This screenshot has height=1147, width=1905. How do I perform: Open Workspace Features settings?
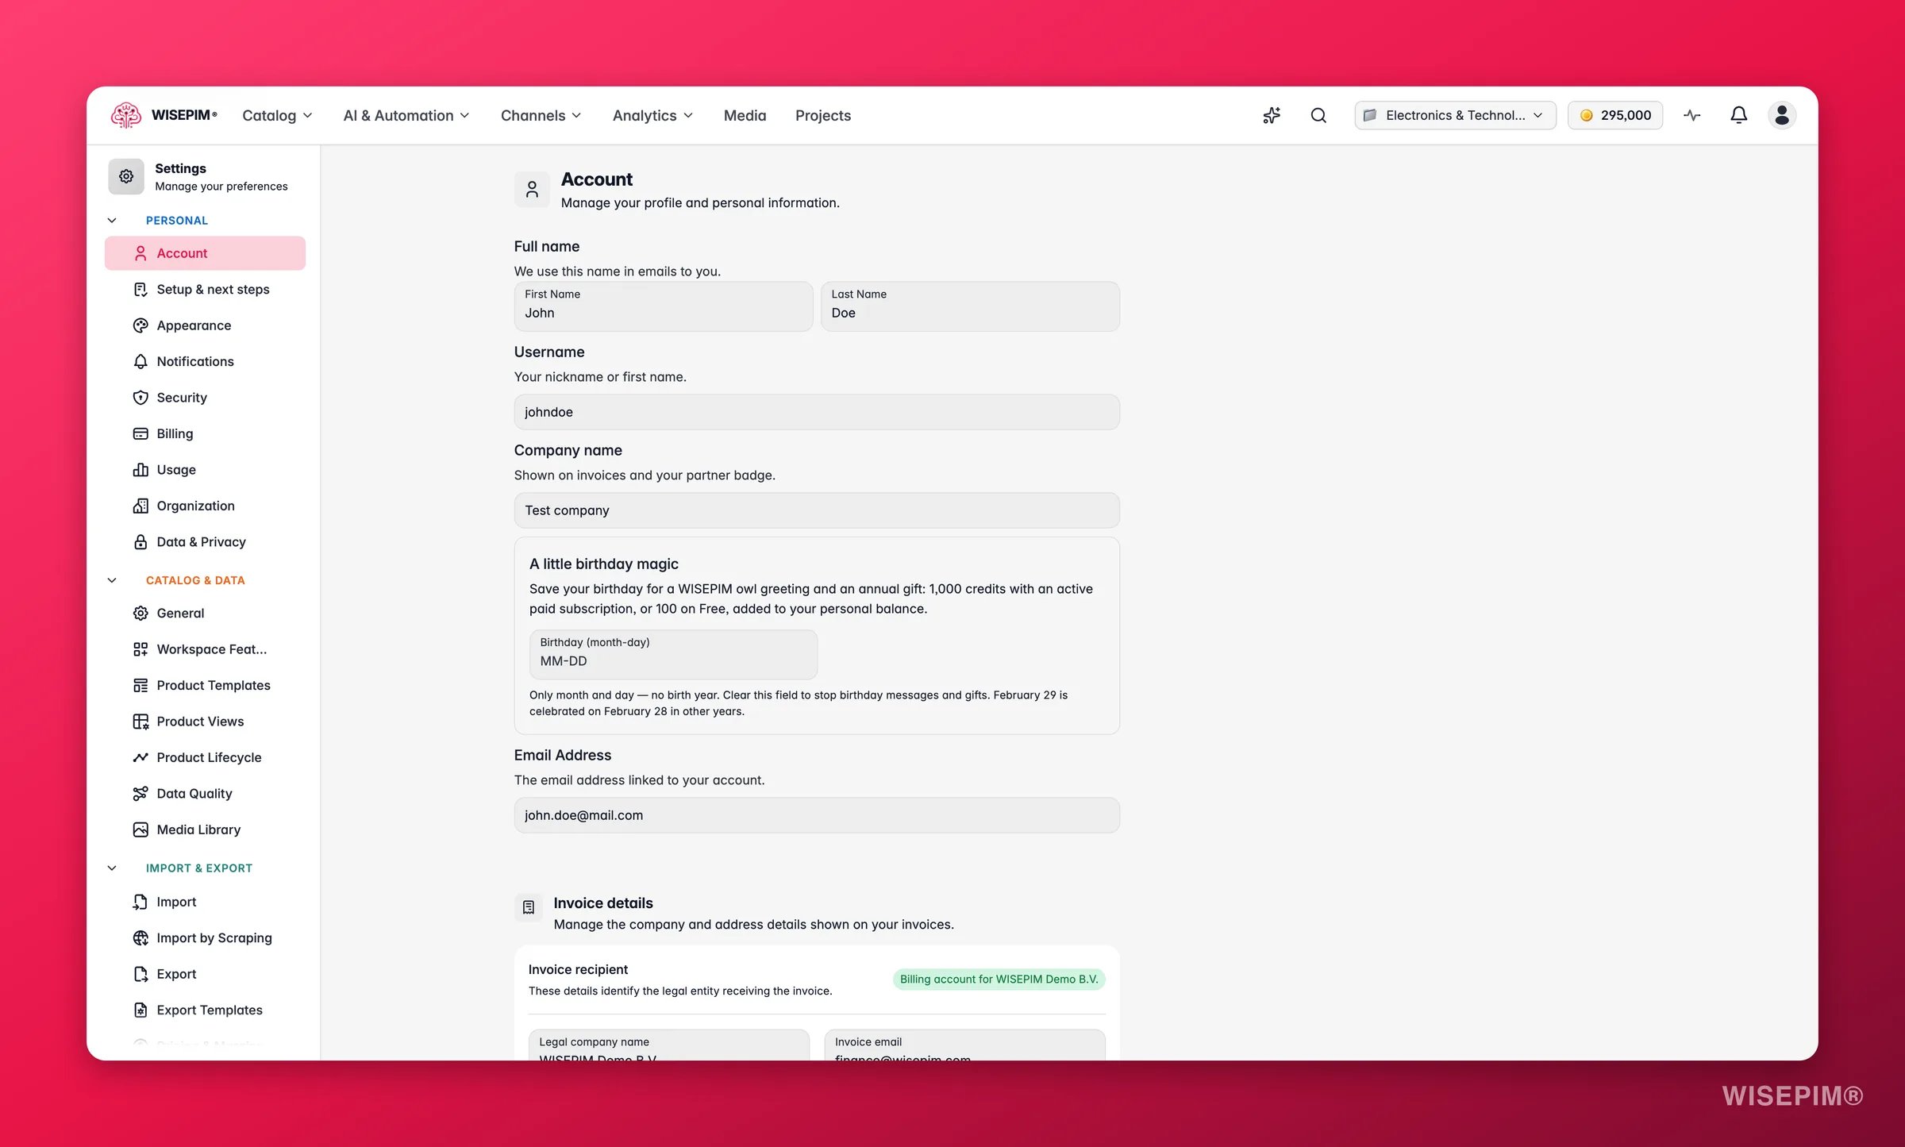point(205,649)
